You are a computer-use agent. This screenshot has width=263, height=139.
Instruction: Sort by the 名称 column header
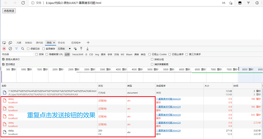49,86
